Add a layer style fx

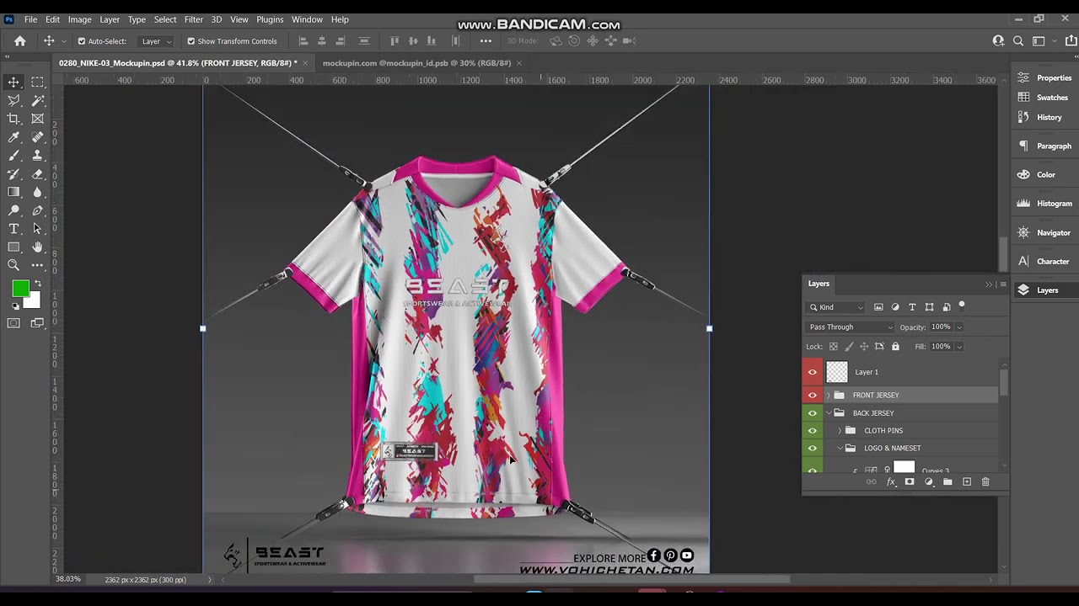click(891, 481)
